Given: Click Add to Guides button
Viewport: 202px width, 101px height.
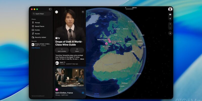Looking at the screenshot, I should click(62, 50).
